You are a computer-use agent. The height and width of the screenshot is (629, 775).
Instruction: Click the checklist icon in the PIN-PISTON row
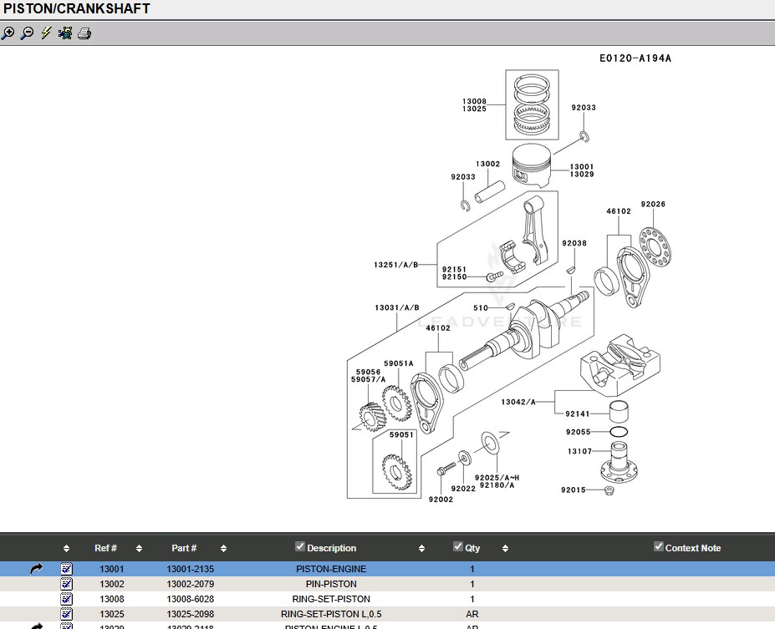click(67, 584)
